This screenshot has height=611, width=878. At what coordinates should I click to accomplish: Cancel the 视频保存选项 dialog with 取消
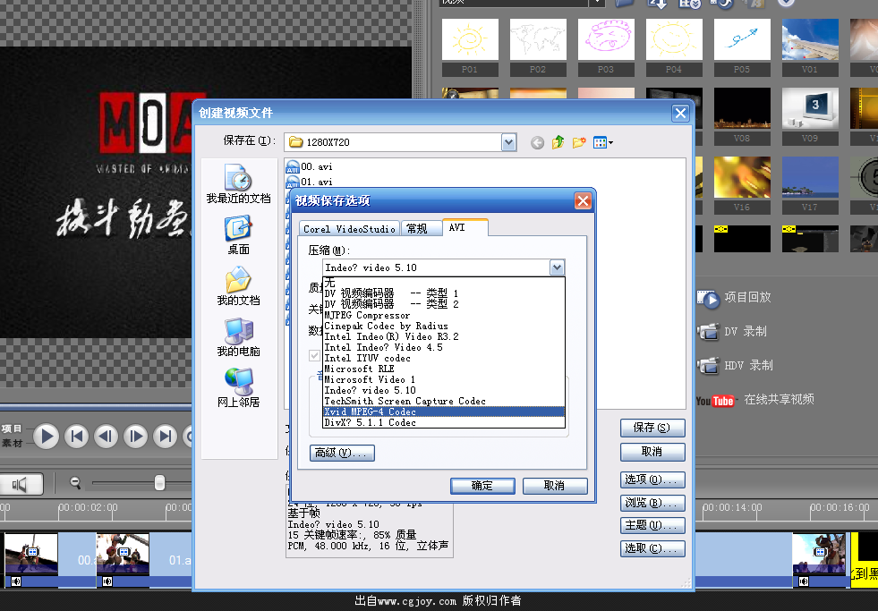click(555, 486)
